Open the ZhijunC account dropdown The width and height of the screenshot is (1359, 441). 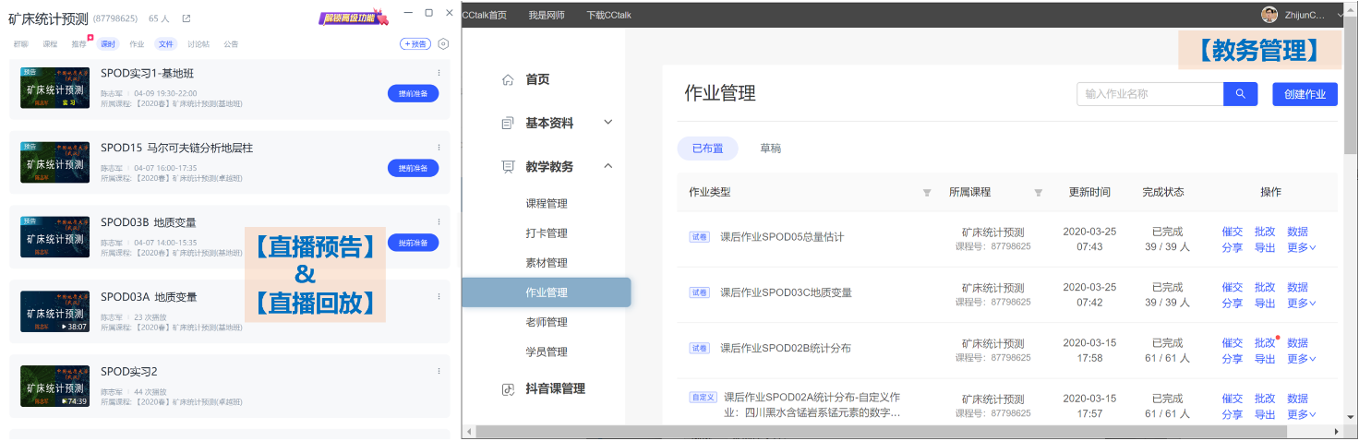pyautogui.click(x=1340, y=15)
